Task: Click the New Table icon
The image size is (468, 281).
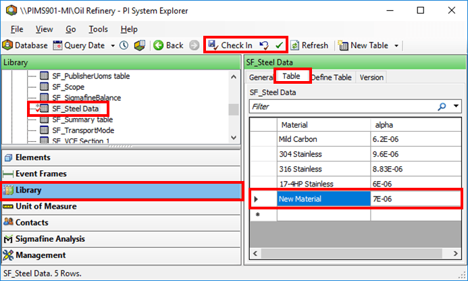Action: tap(343, 45)
